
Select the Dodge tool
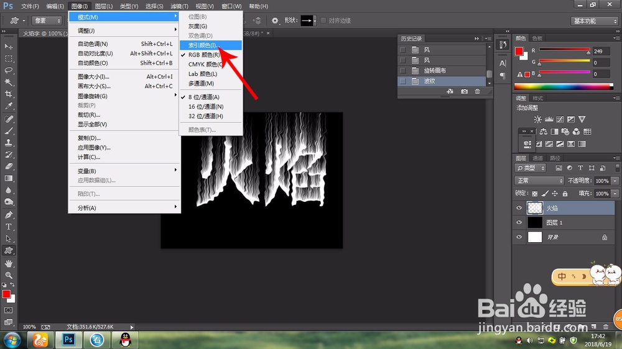[x=8, y=202]
